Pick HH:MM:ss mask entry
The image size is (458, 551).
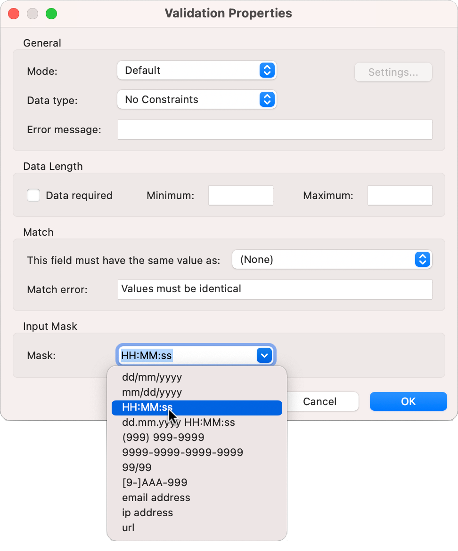coord(147,407)
